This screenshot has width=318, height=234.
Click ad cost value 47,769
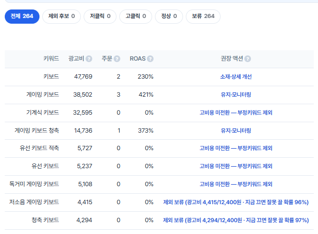[x=83, y=77]
